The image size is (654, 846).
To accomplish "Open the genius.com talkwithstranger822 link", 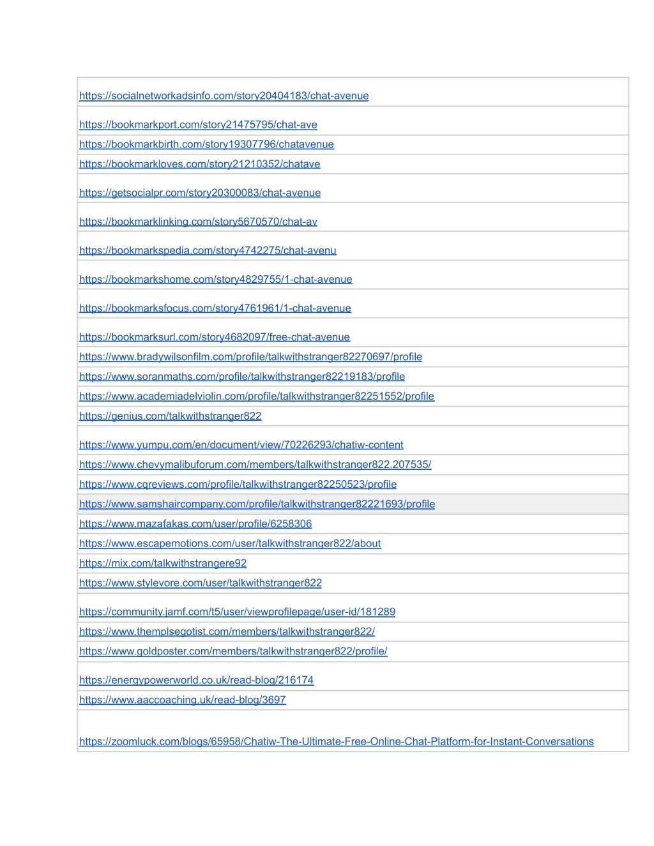I will [x=171, y=416].
